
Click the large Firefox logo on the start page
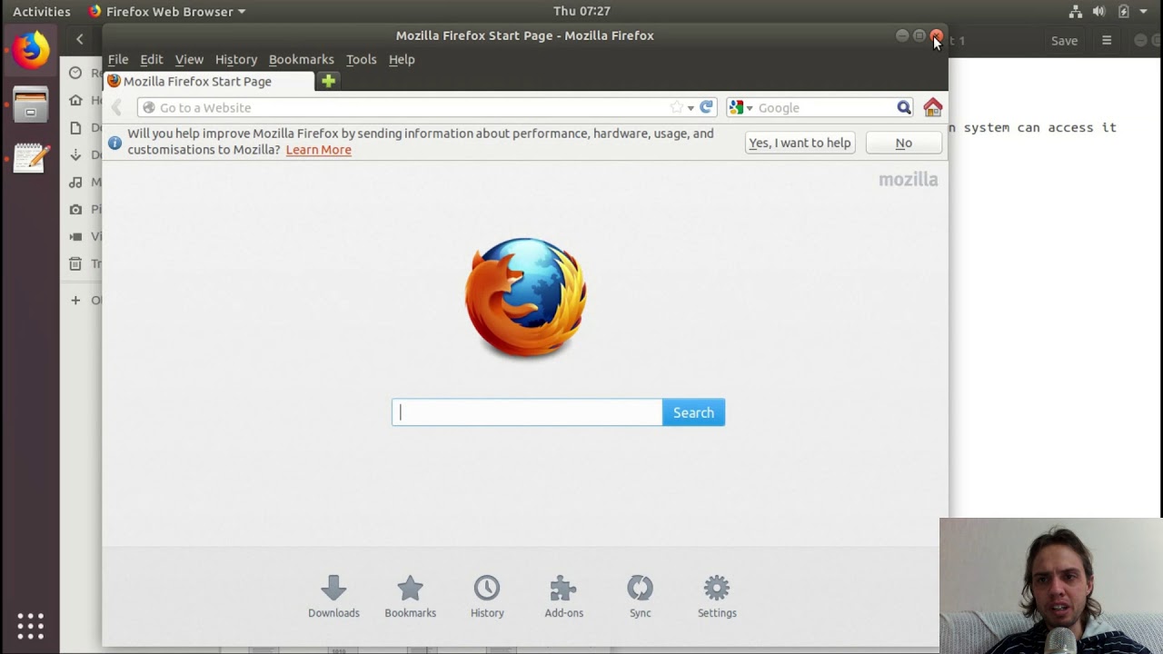point(525,297)
